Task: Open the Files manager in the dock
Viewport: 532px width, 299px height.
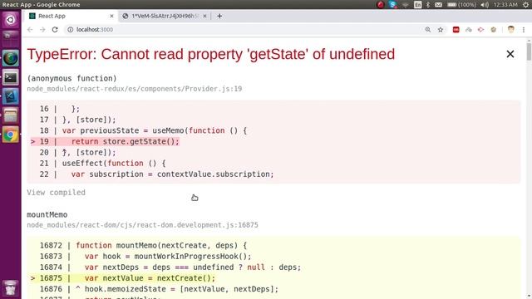Action: point(11,115)
